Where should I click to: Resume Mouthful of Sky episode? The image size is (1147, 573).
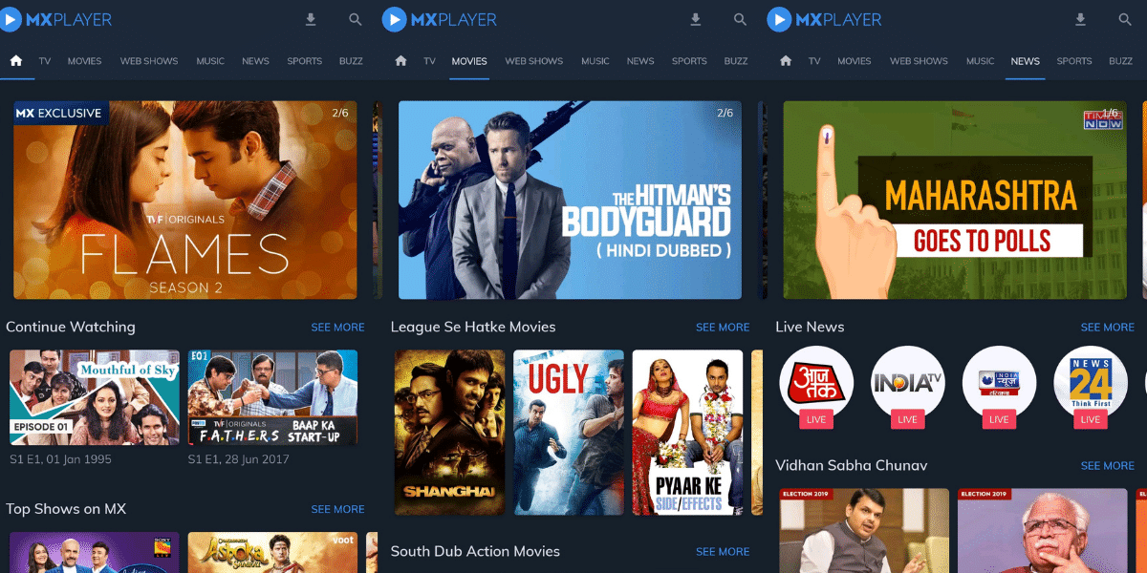pyautogui.click(x=95, y=397)
